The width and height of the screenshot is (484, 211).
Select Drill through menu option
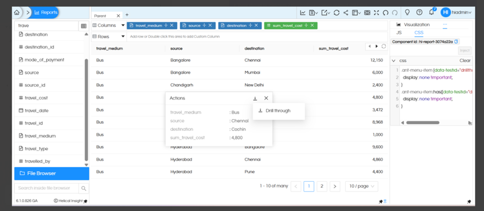pos(278,110)
